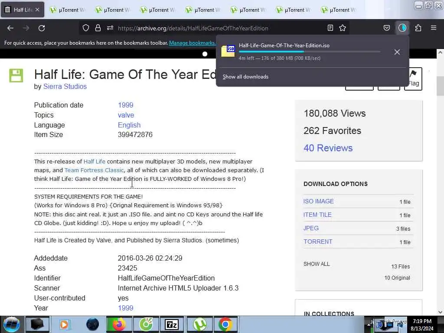Click the white carousel dot in black bar
The image size is (444, 333).
click(x=205, y=54)
